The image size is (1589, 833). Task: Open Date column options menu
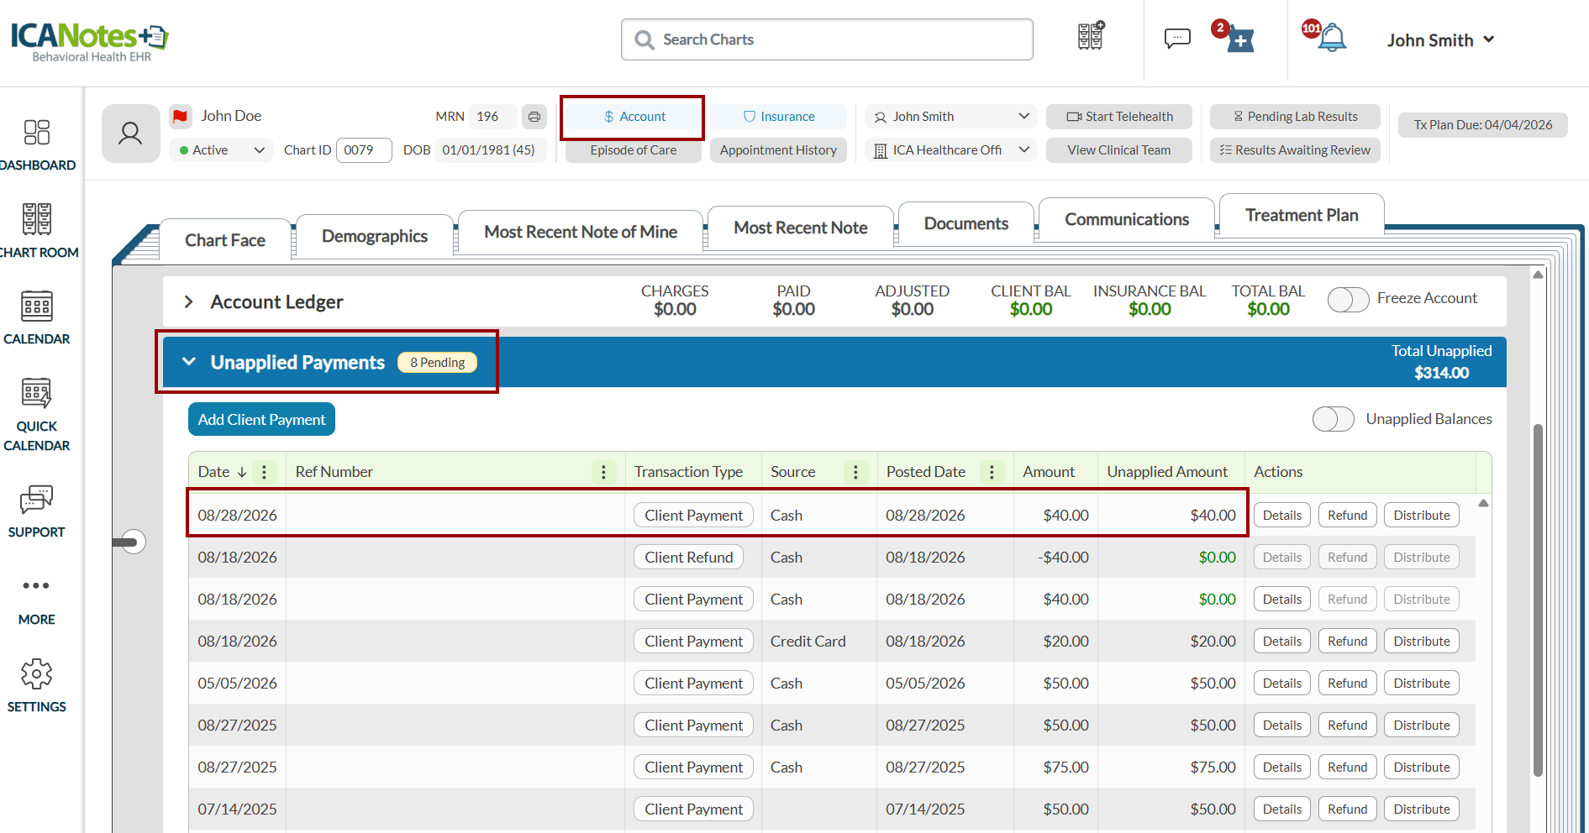(x=264, y=472)
